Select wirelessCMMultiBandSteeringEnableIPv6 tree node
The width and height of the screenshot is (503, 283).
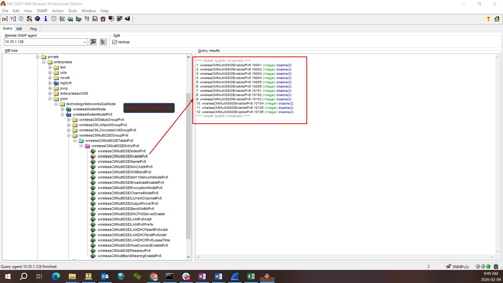point(129,256)
